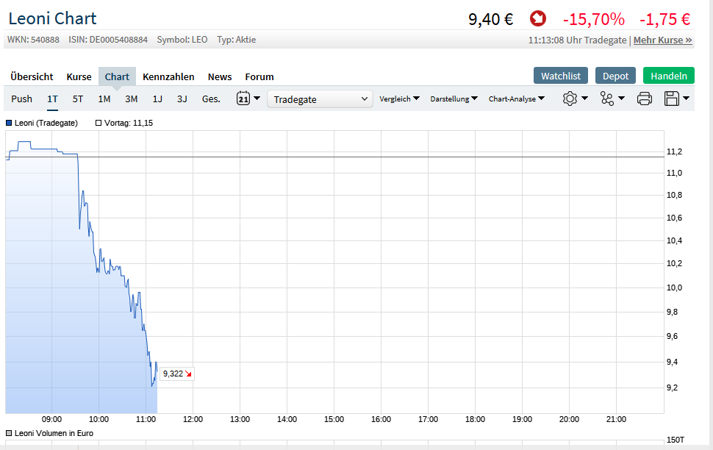Select the 1M timeframe
713x450 pixels.
[104, 99]
